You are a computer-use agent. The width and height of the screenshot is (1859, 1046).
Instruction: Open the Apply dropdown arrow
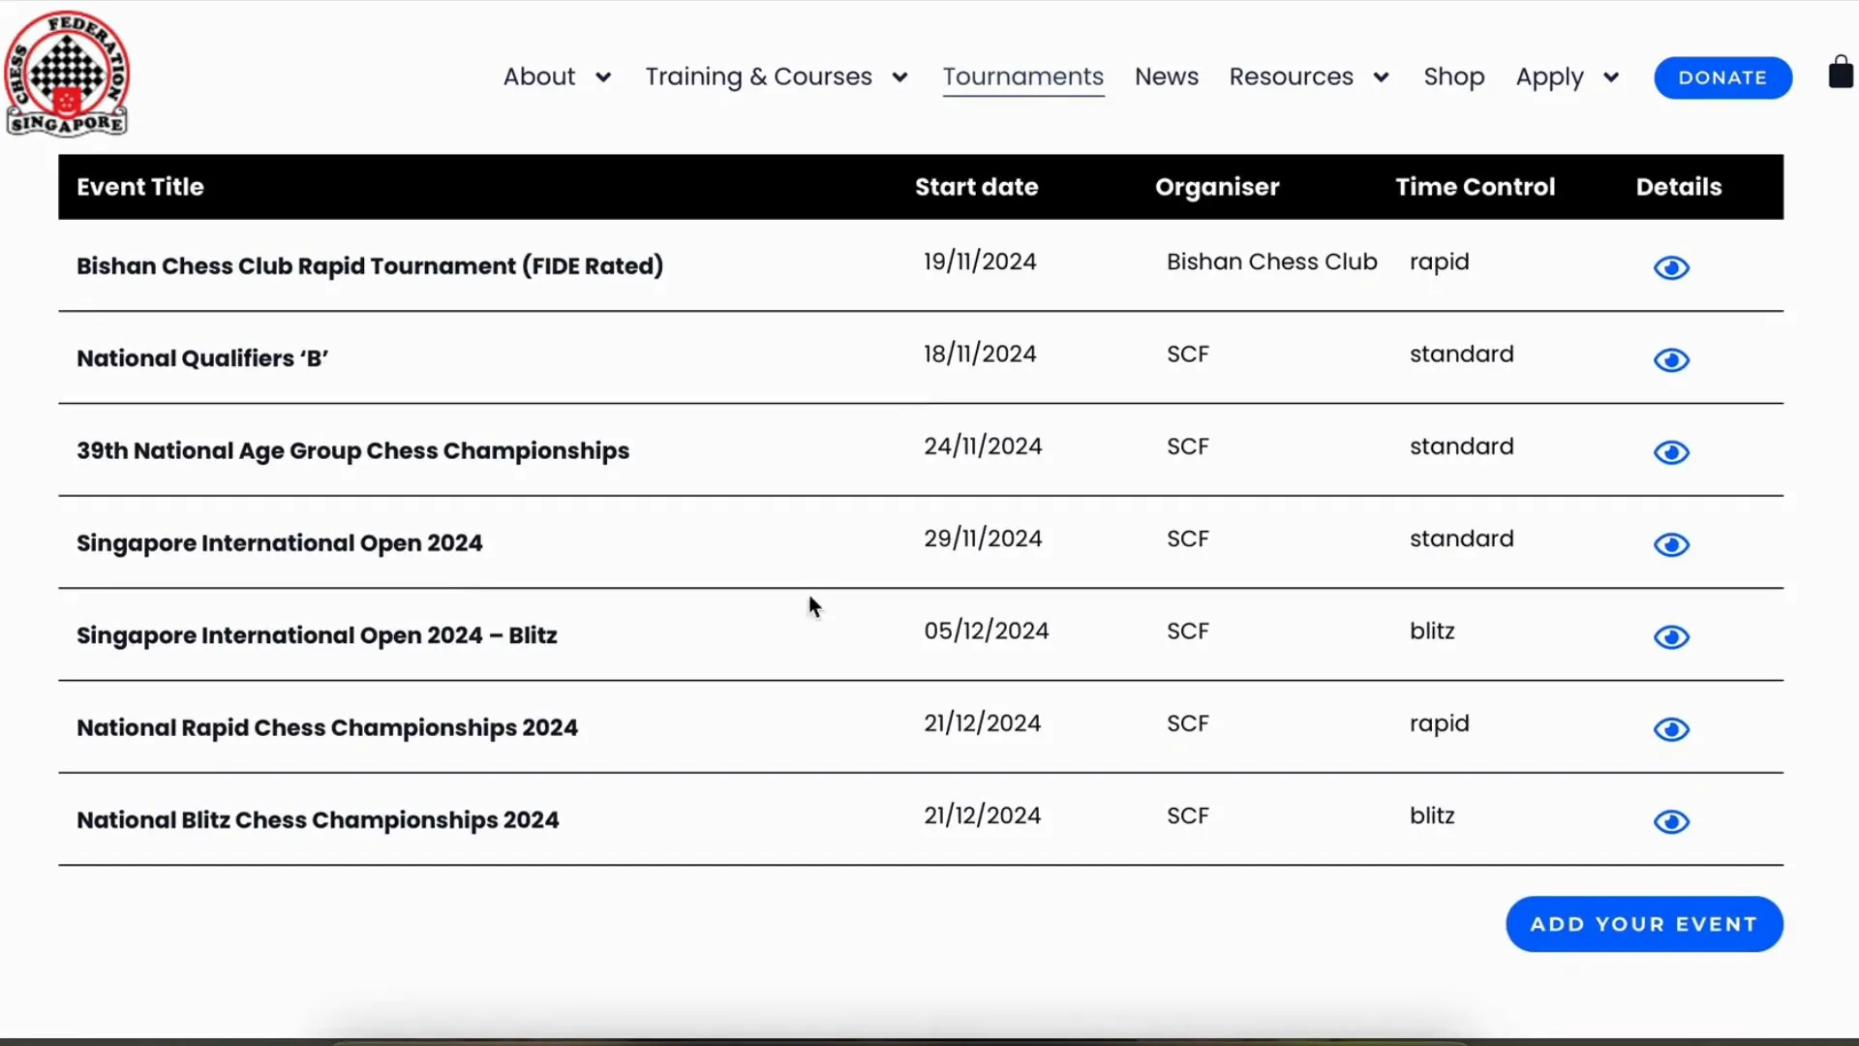coord(1611,77)
